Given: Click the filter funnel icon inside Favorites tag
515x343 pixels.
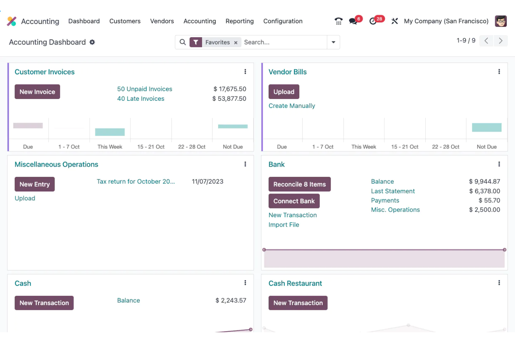Looking at the screenshot, I should pos(196,42).
